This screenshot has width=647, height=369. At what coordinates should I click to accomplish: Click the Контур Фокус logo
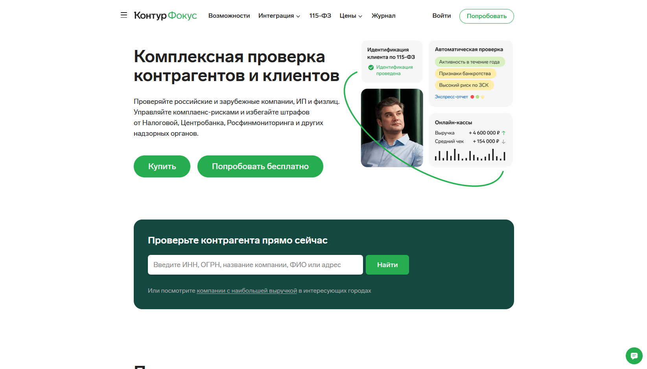[165, 15]
